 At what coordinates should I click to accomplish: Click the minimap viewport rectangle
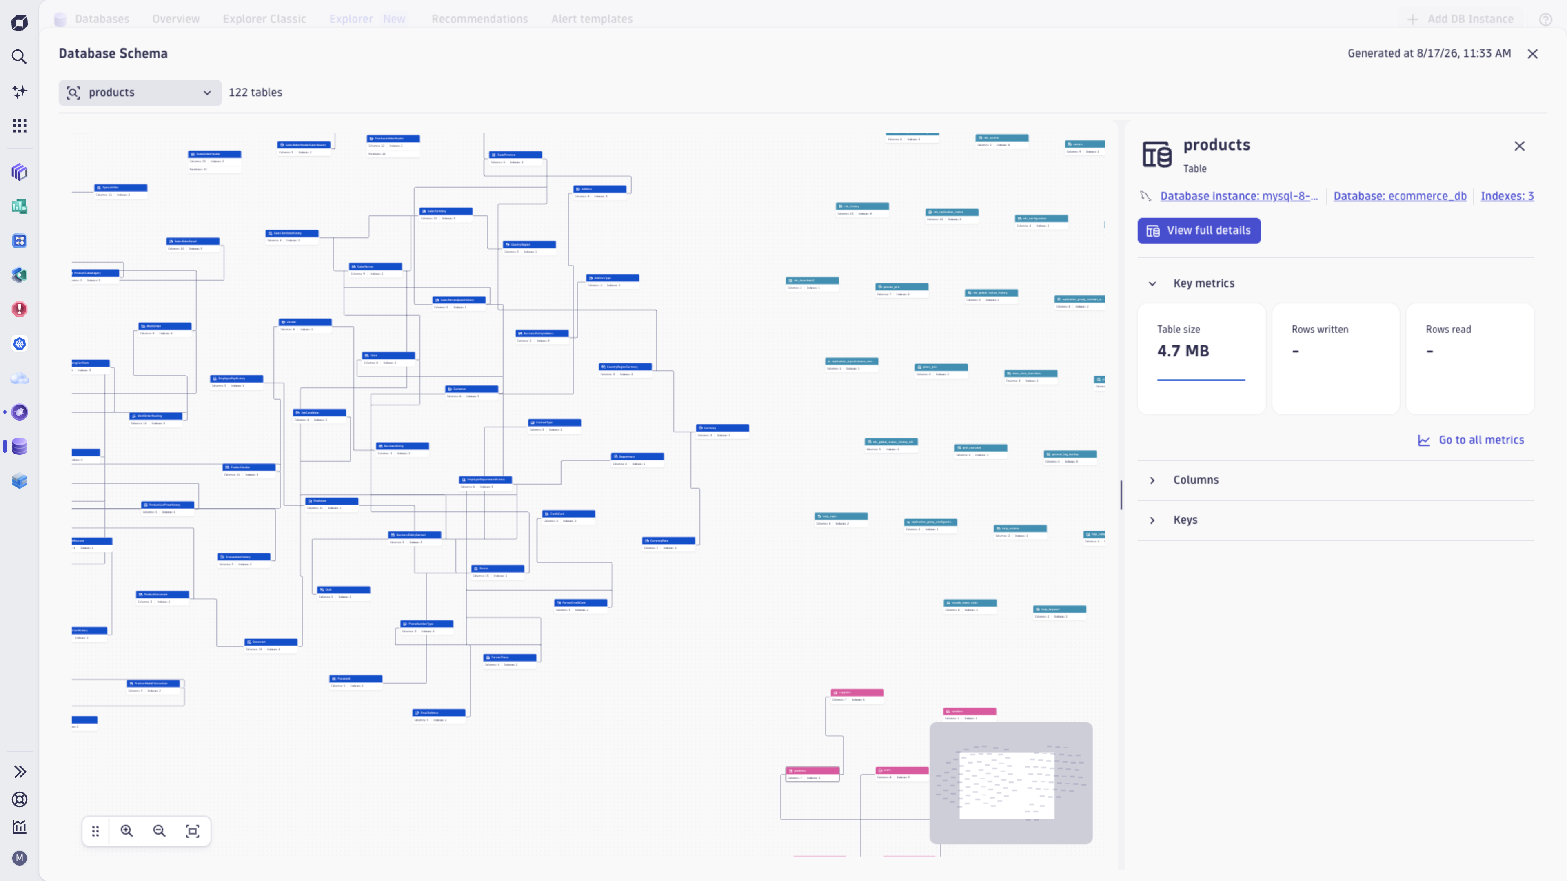point(1007,786)
